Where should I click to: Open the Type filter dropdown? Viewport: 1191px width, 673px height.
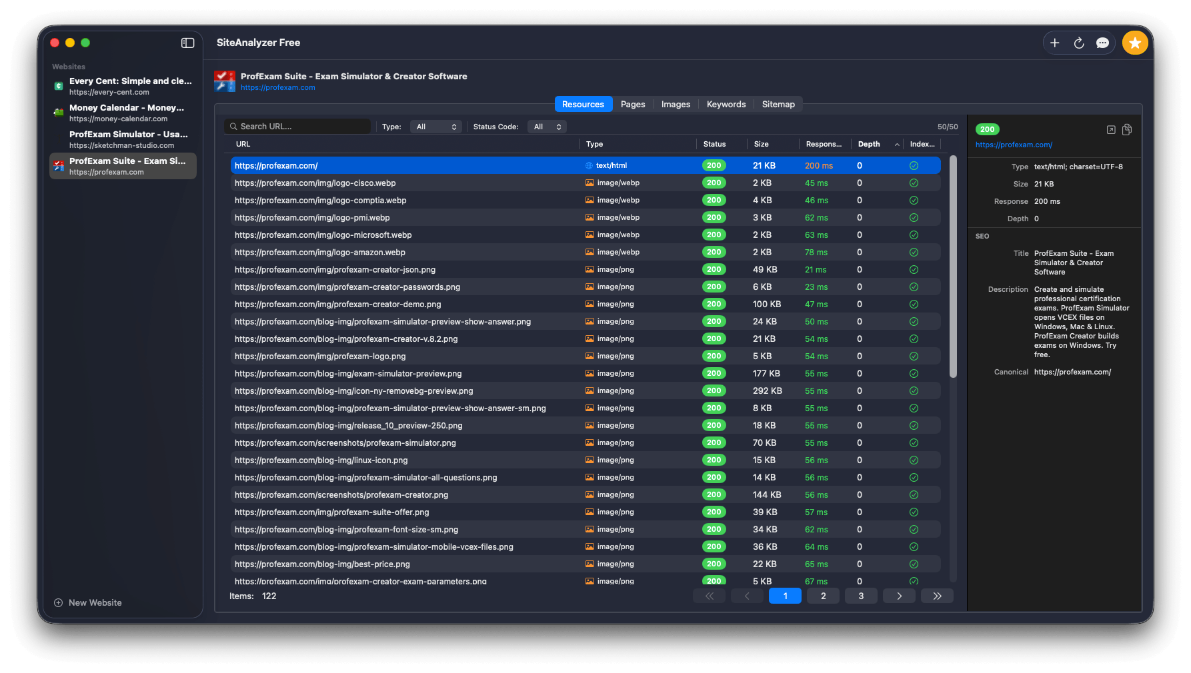point(435,126)
